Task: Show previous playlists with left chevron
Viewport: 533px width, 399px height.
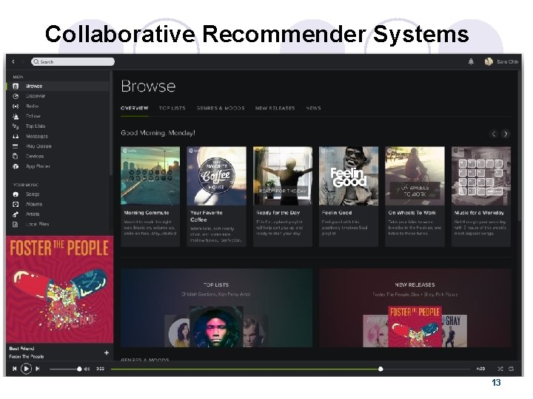Action: pos(494,134)
